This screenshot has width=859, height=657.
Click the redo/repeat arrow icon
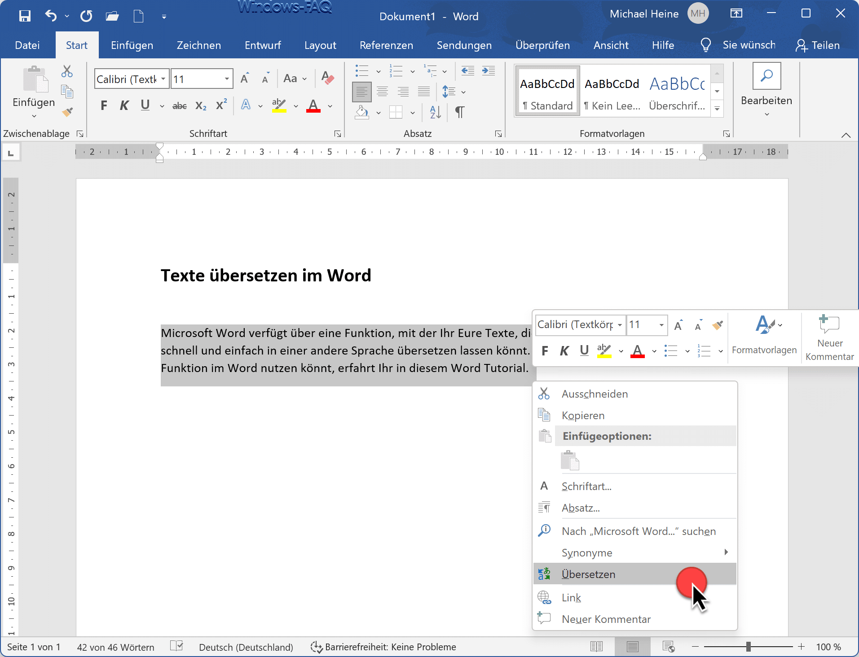[86, 17]
